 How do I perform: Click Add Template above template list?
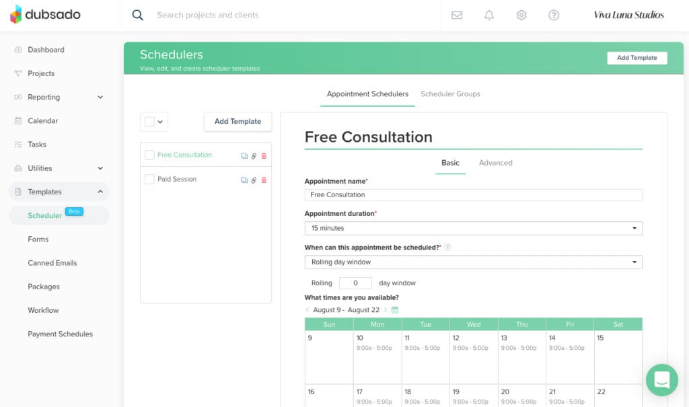[238, 122]
